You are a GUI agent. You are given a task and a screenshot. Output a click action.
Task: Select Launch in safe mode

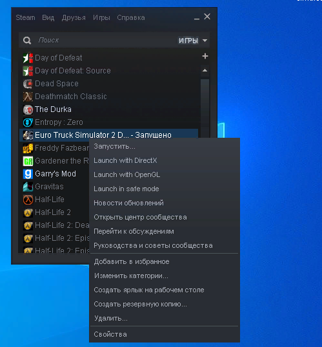165,189
